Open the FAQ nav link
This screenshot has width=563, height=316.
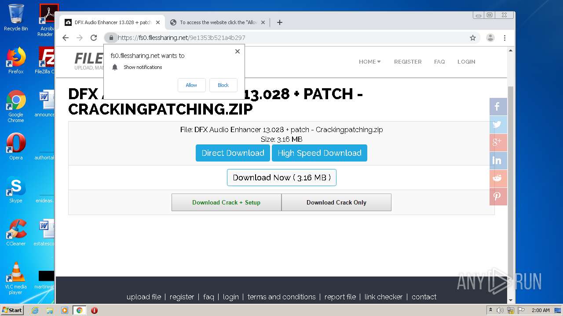pyautogui.click(x=439, y=62)
